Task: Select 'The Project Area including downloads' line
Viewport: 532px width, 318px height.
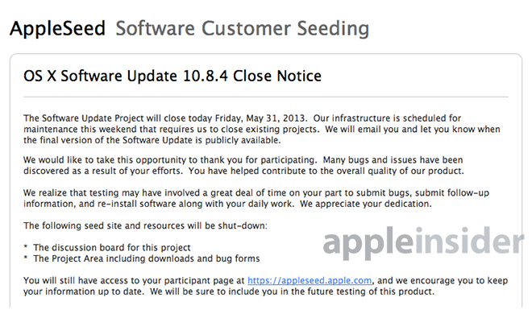Action: (146, 258)
